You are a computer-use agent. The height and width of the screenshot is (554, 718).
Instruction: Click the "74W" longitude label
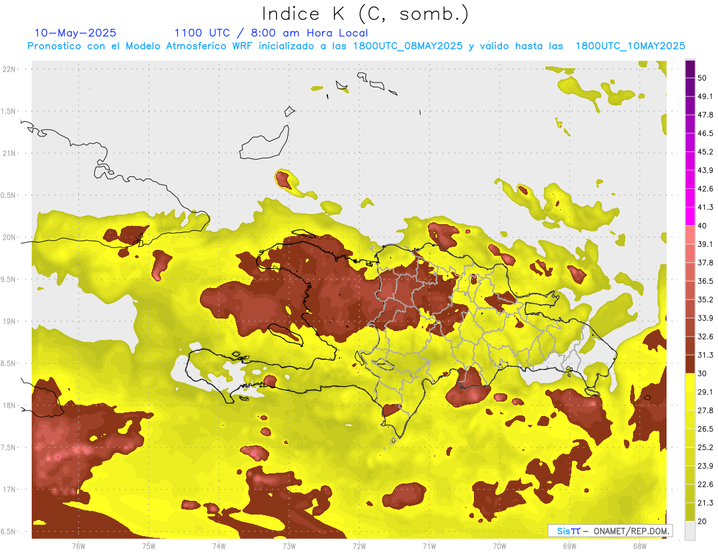[219, 546]
